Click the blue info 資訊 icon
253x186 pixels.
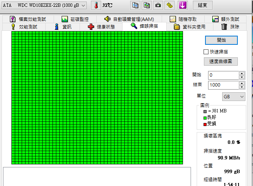(x=57, y=27)
